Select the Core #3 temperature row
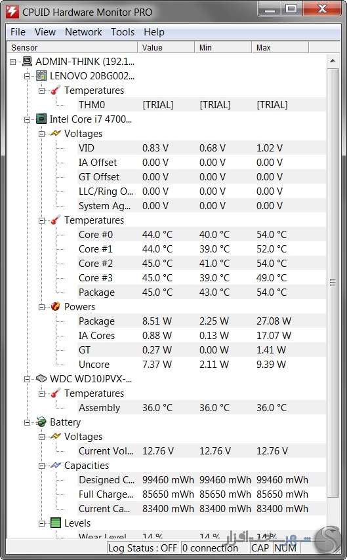This screenshot has width=347, height=560. click(201, 278)
